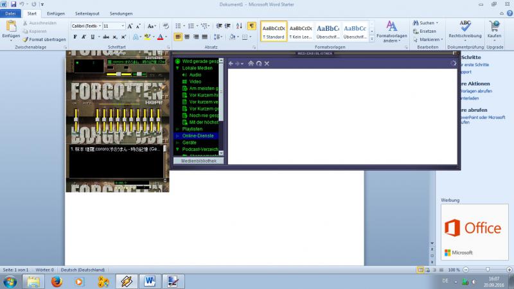Apply the Standard style
The height and width of the screenshot is (289, 514).
[274, 31]
